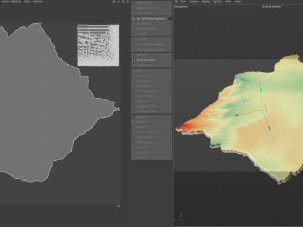303x227 pixels.
Task: Click the Paste UV icon
Action: click(x=133, y=122)
